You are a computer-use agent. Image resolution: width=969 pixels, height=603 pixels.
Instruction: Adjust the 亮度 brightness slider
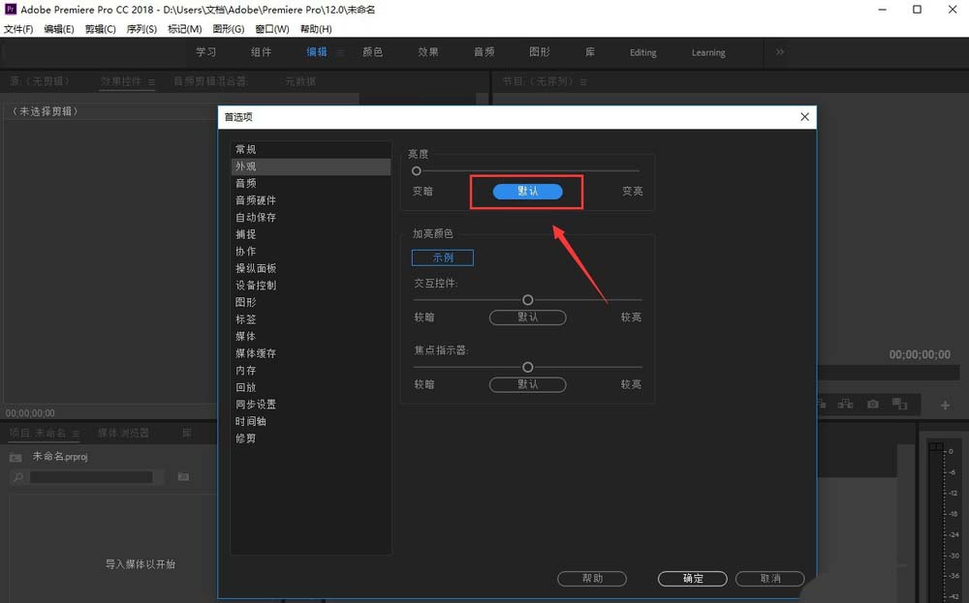[x=417, y=171]
